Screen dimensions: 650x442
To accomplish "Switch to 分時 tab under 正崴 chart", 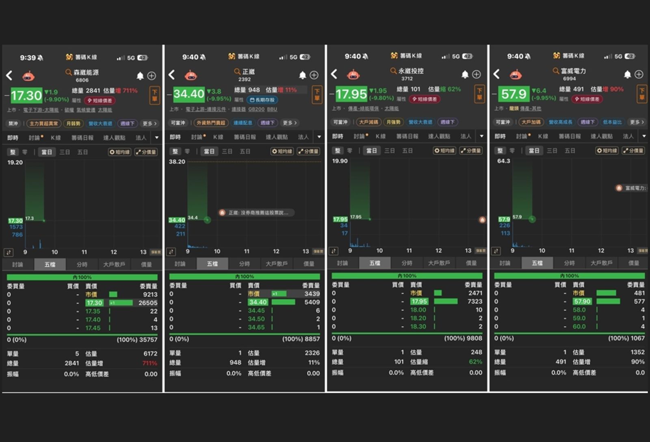I will (x=245, y=264).
